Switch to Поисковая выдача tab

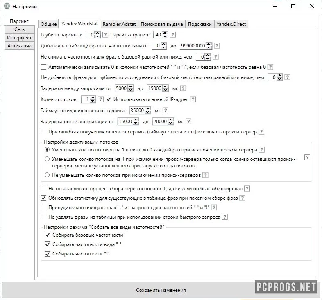coord(162,24)
